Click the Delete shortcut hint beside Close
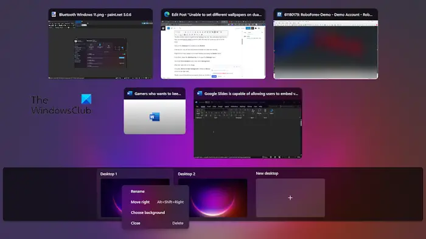 [x=178, y=223]
